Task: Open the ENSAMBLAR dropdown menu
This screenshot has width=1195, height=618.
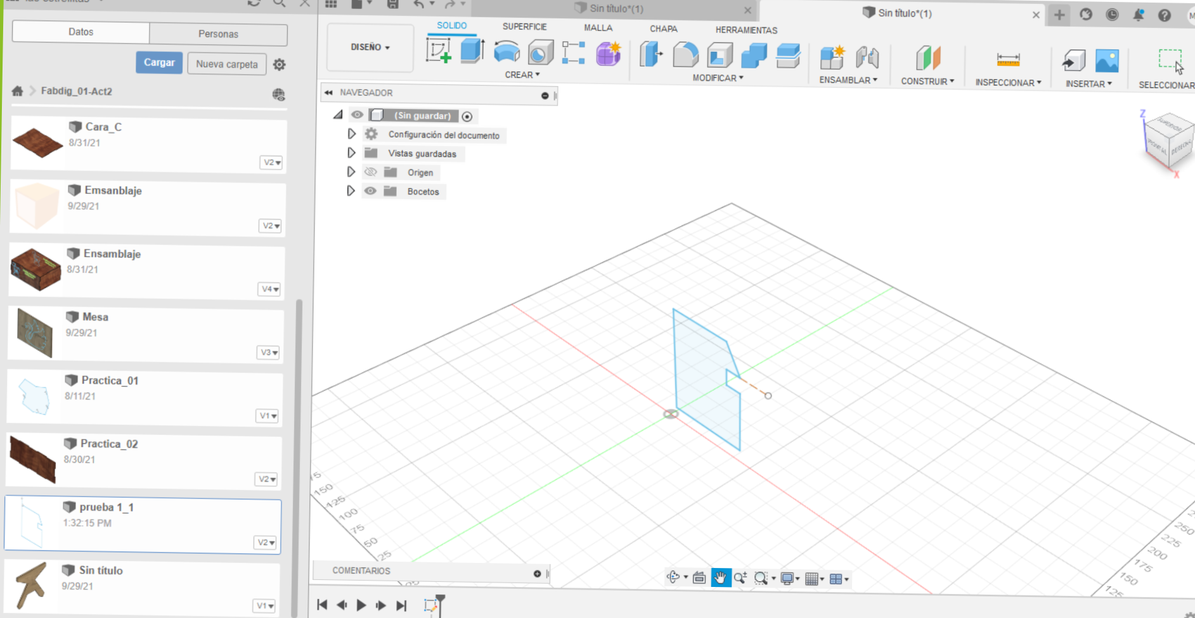Action: pos(848,80)
